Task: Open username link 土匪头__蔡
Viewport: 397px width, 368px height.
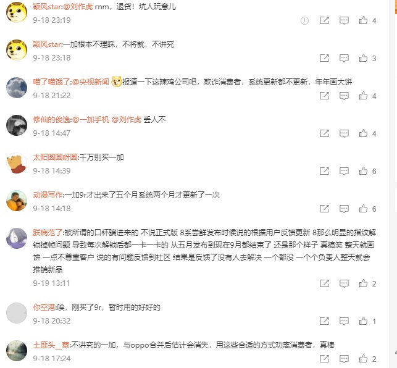Action: click(x=51, y=345)
